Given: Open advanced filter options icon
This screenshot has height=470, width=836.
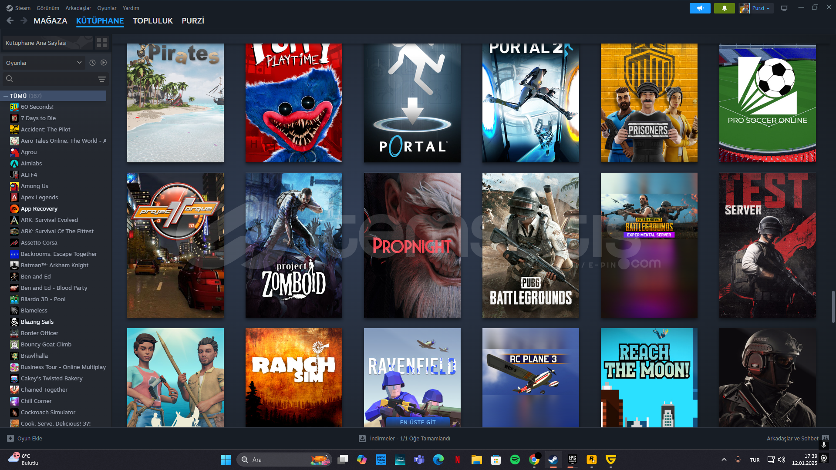Looking at the screenshot, I should point(102,79).
